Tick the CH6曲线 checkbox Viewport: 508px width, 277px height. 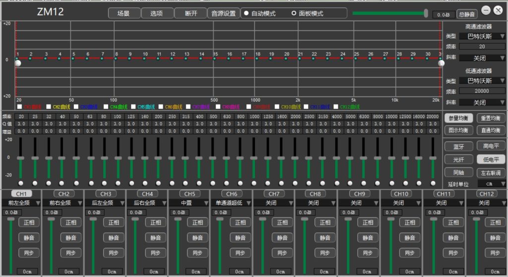point(161,107)
